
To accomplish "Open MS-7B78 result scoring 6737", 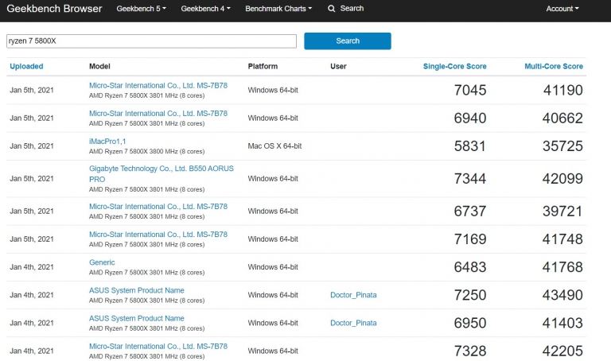I will (x=158, y=207).
